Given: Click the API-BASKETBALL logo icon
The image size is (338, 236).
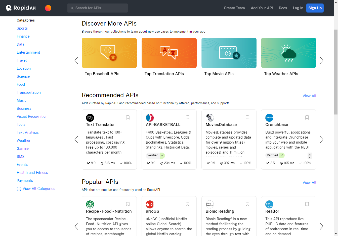Looking at the screenshot, I should click(150, 117).
